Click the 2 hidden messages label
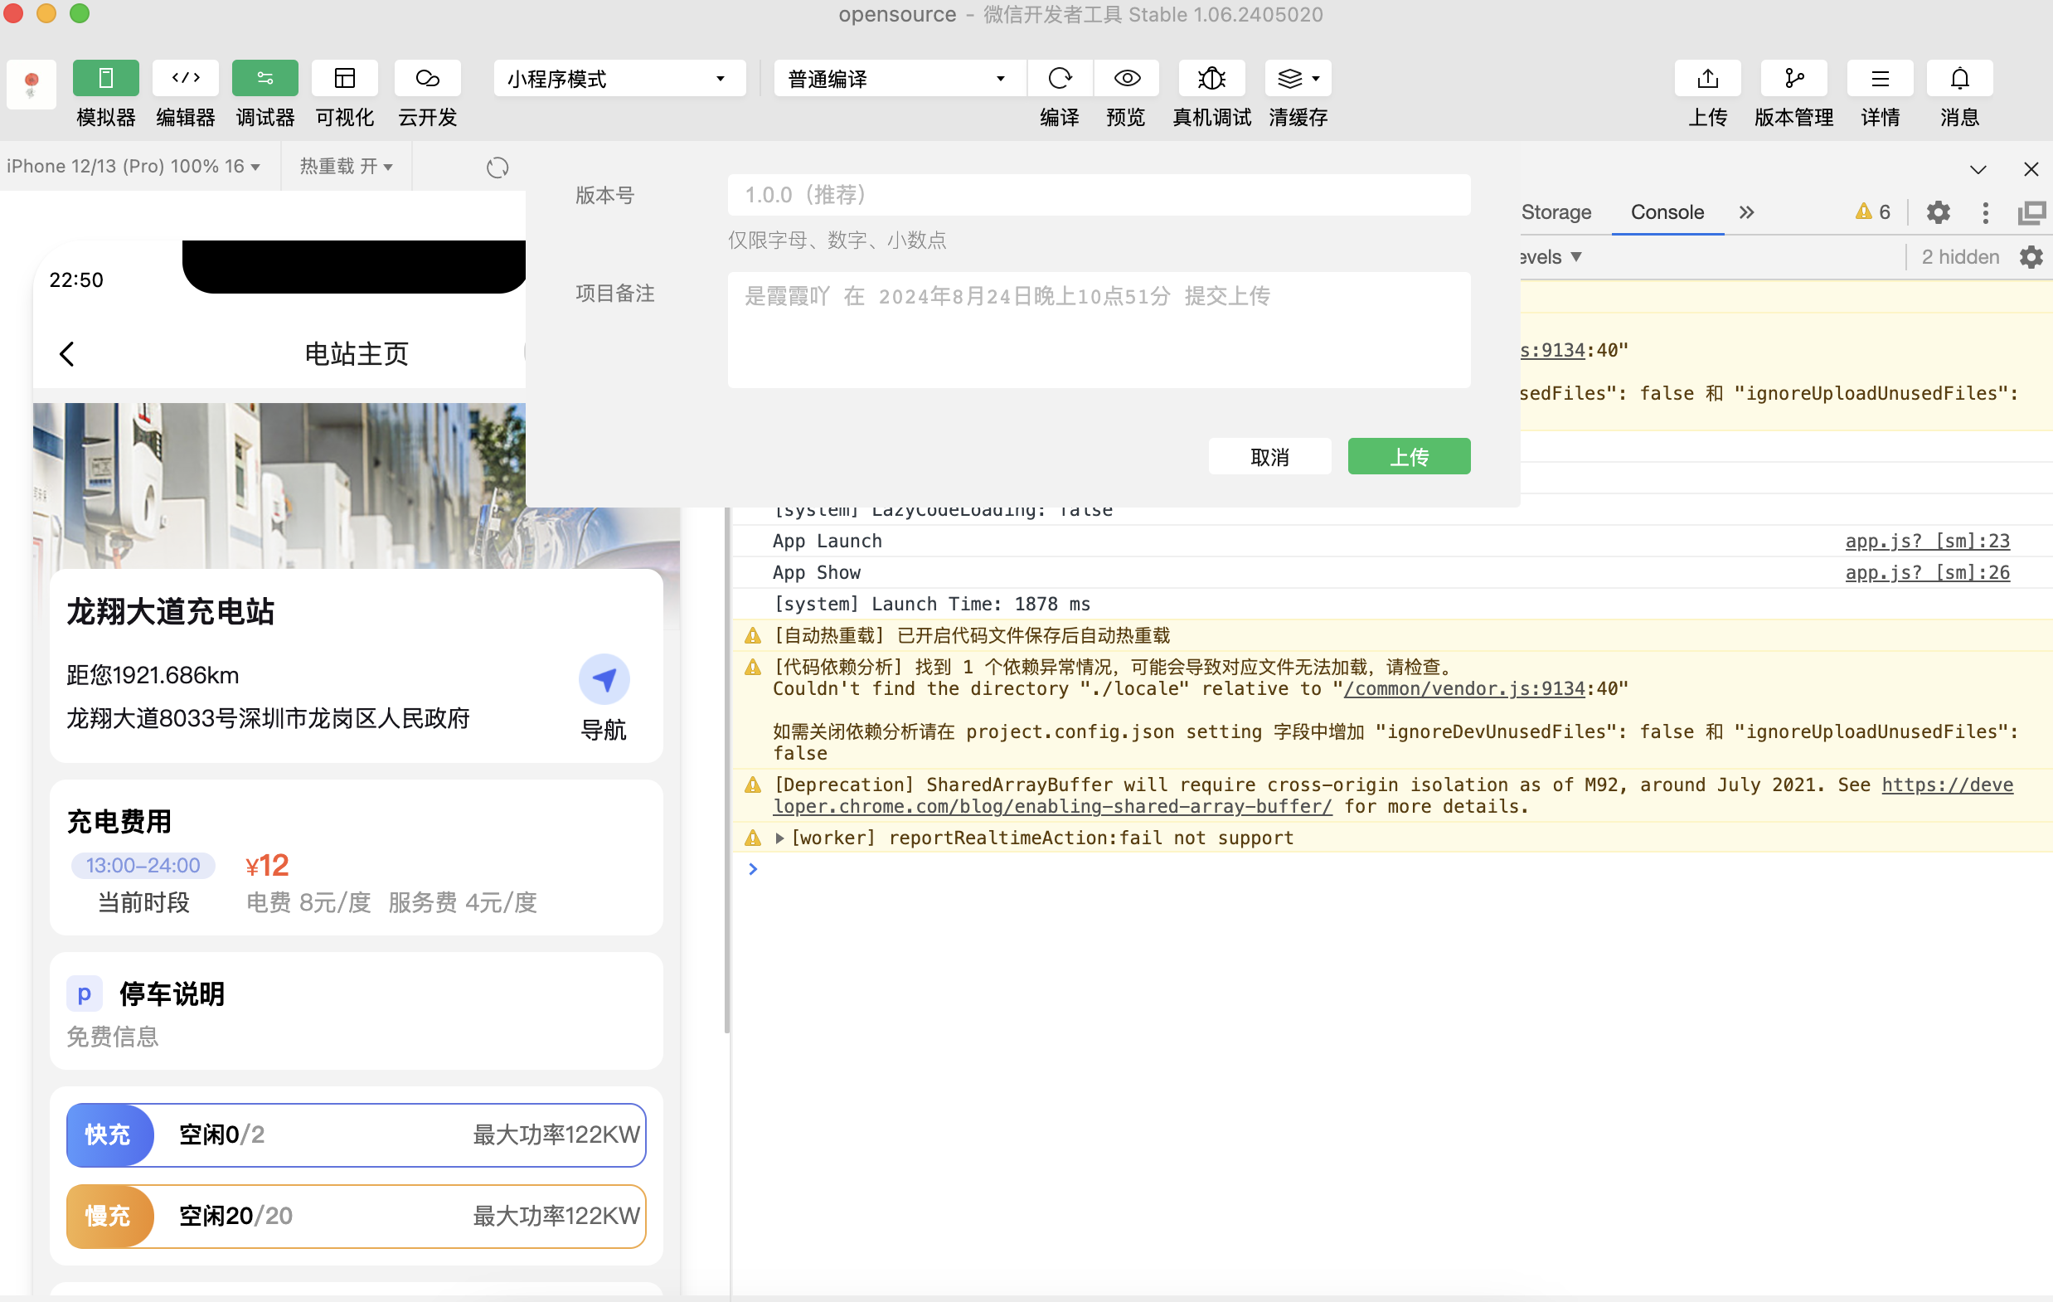2053x1302 pixels. click(x=1959, y=256)
